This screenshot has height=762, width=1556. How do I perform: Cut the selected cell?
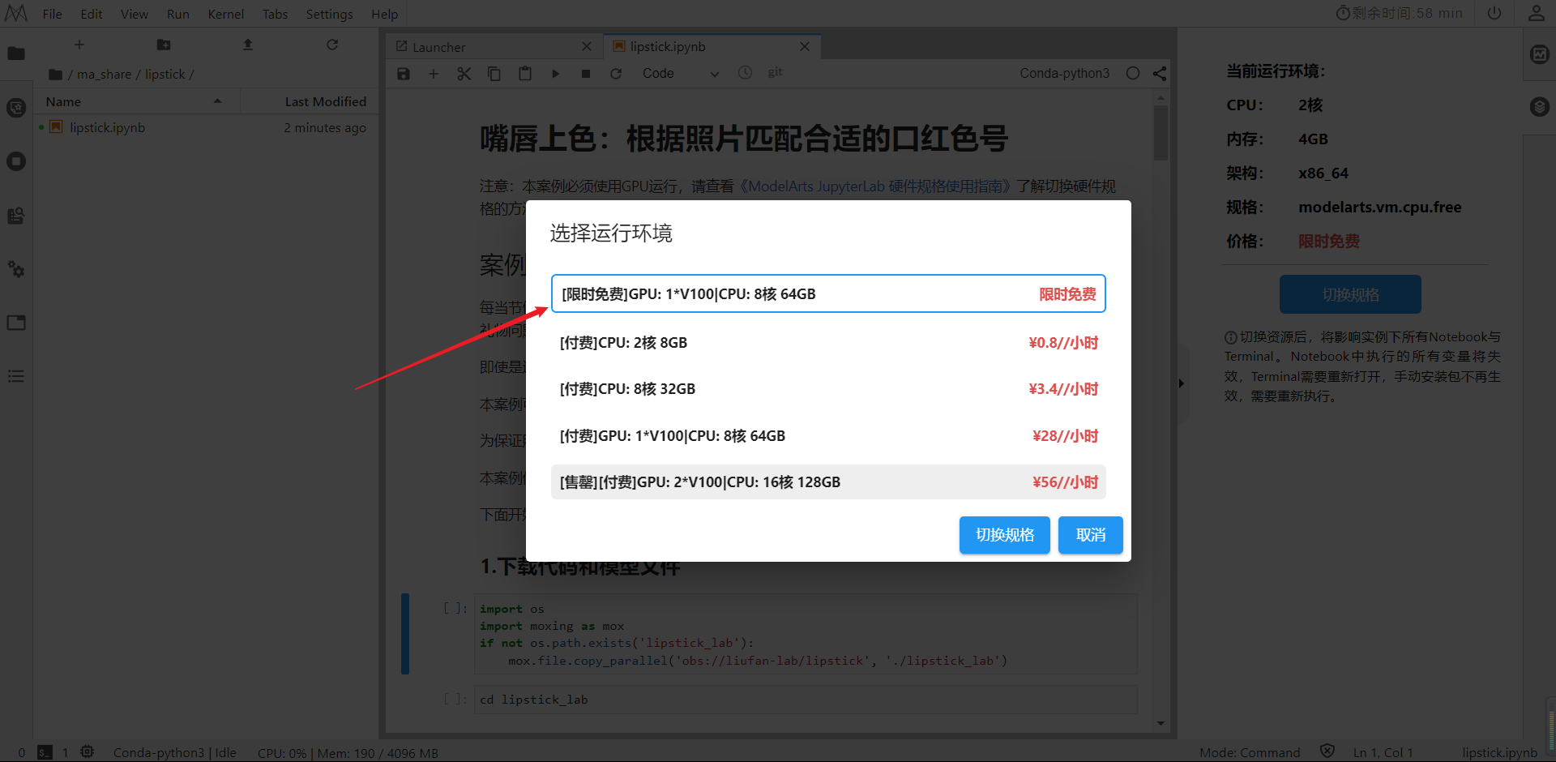pos(464,74)
